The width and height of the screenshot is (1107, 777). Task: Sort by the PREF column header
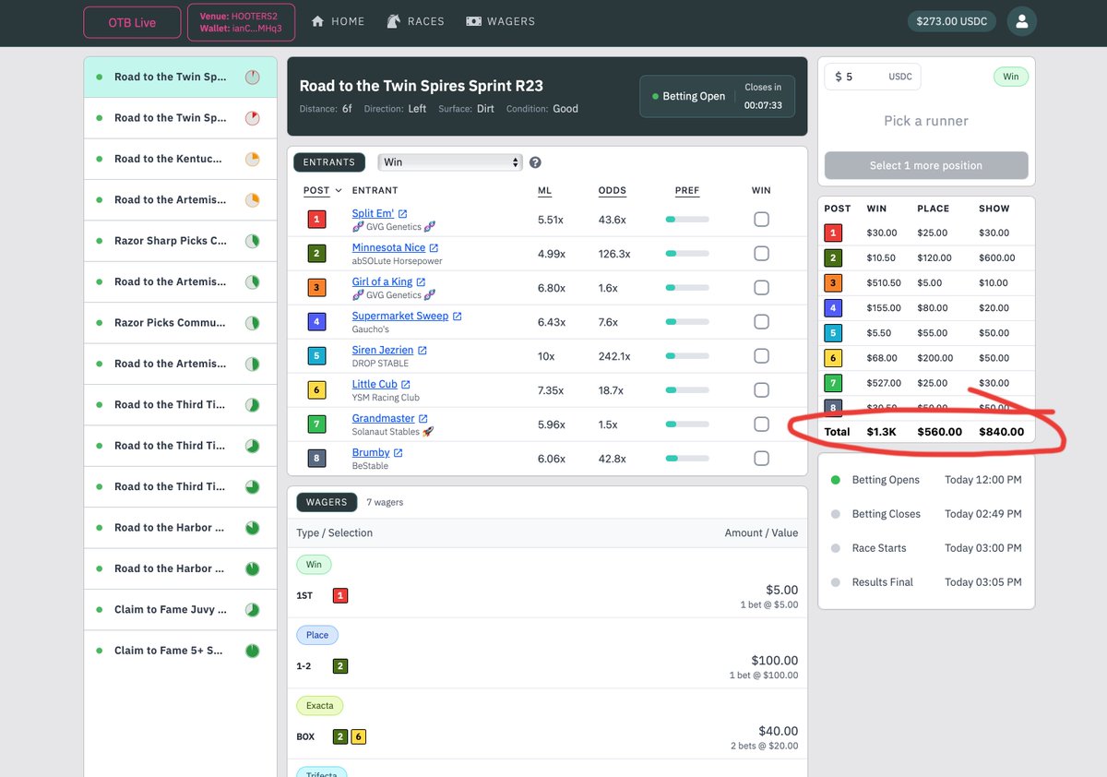687,191
